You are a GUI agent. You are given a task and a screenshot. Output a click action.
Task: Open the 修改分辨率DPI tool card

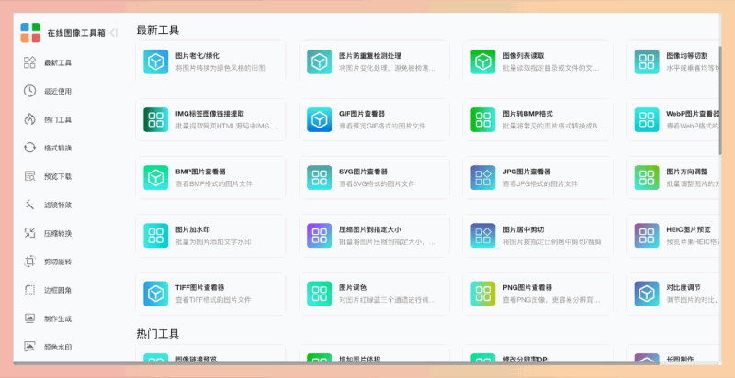(x=537, y=353)
